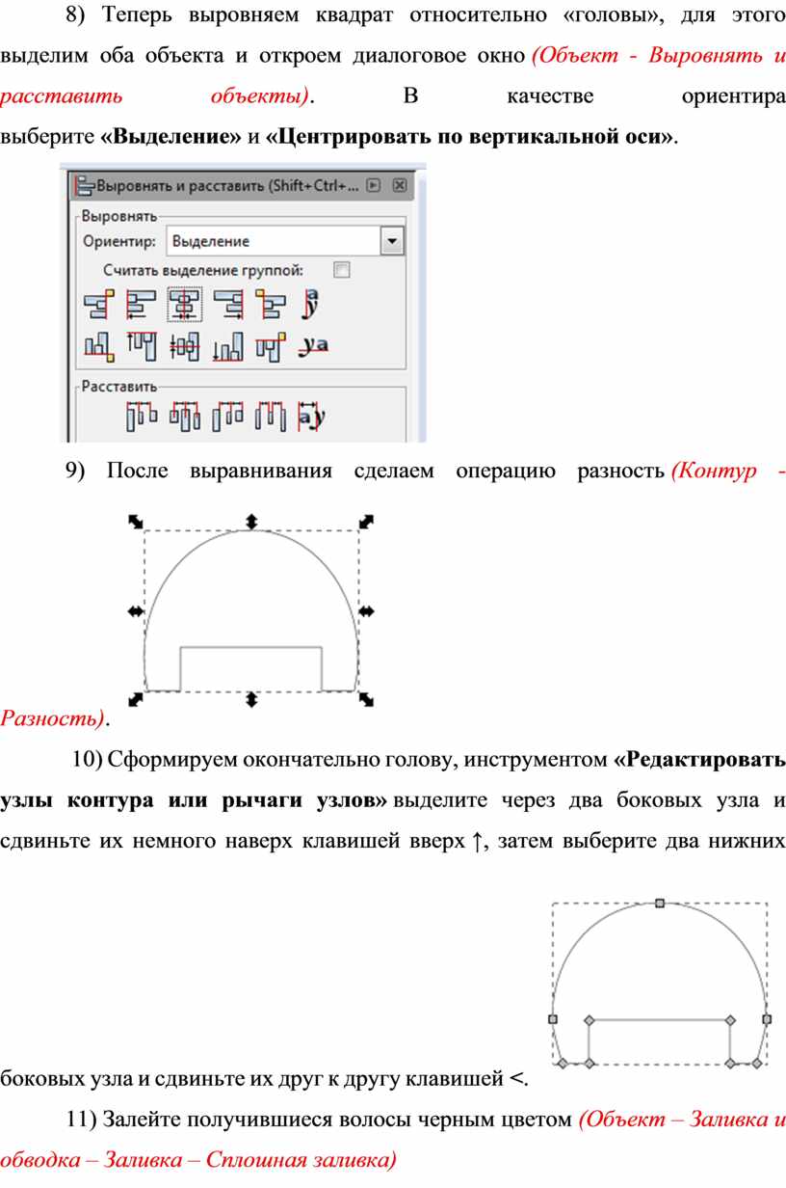This screenshot has width=786, height=1188.
Task: Click the 'ya' text baseline align icon
Action: (x=314, y=344)
